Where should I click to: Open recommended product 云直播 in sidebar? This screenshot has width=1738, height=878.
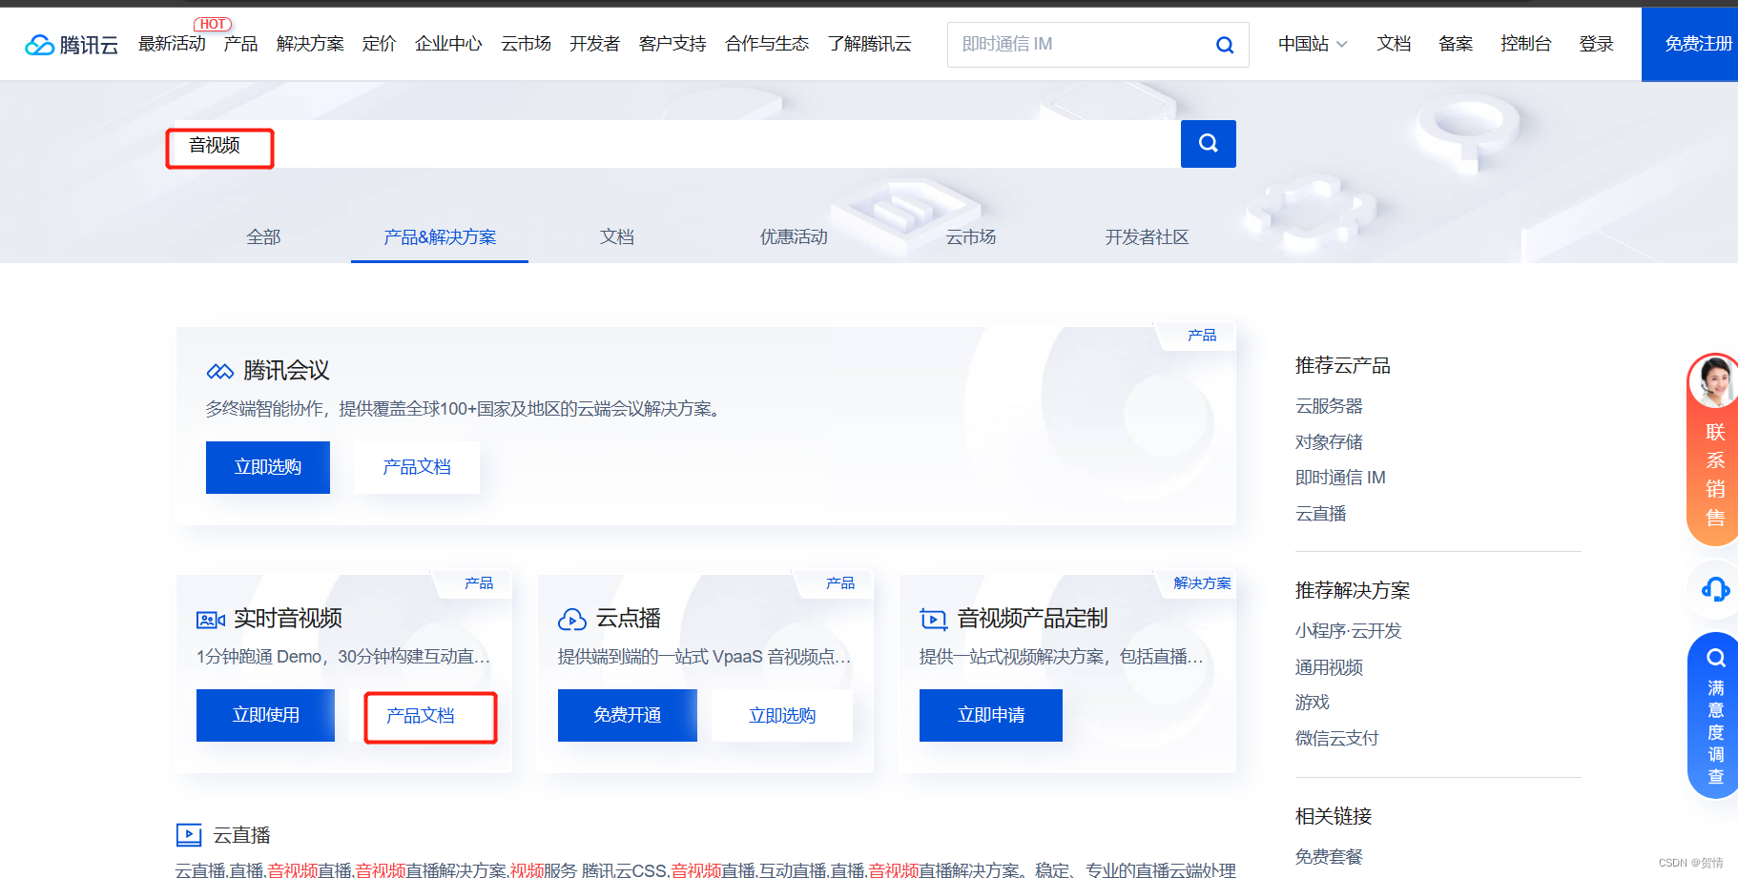1320,514
